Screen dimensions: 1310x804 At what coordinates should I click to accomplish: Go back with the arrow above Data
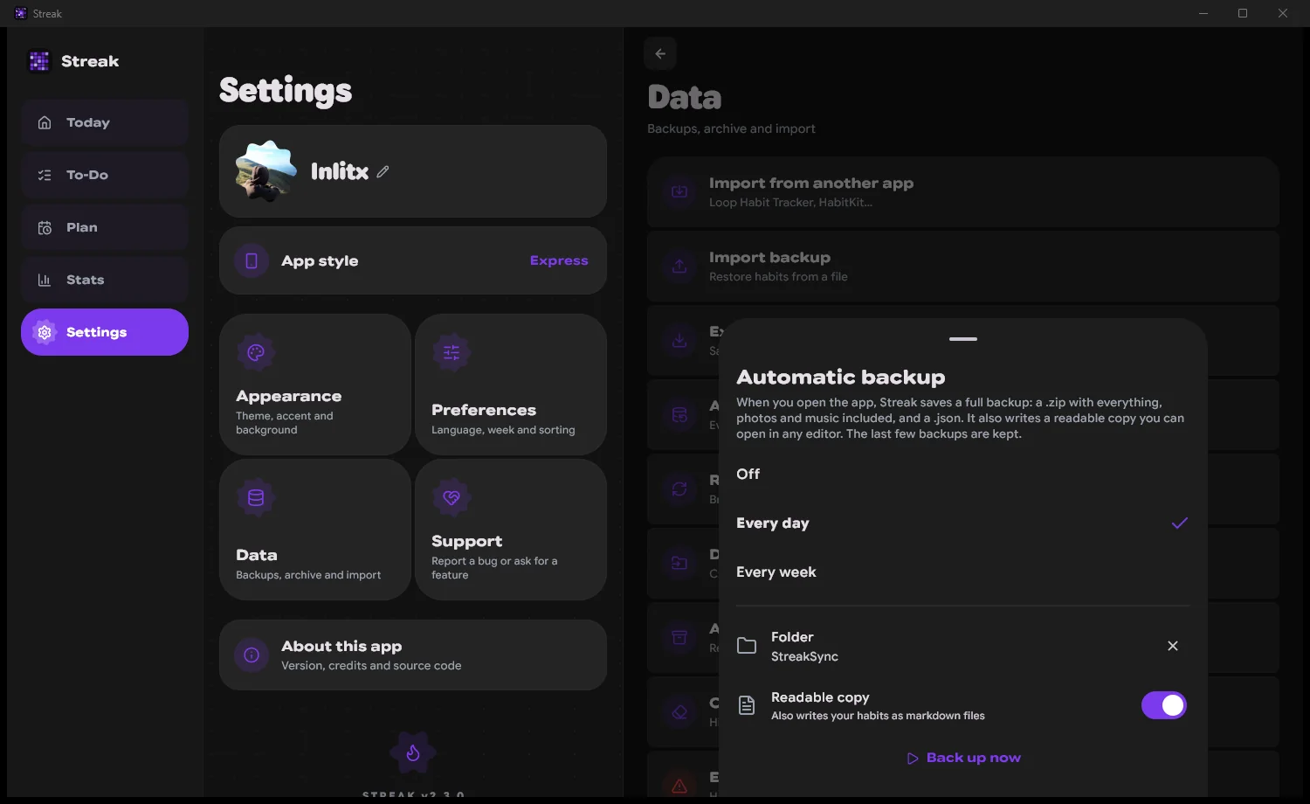point(660,53)
